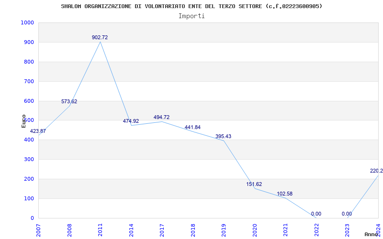Click the 2023 year tick label
The width and height of the screenshot is (383, 239).
coord(348,230)
